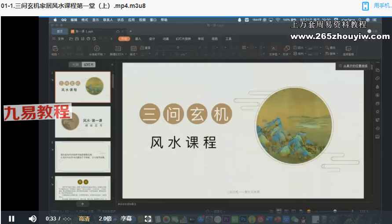Switch slide panel to 幻灯片 view
This screenshot has height=224, width=392.
pyautogui.click(x=88, y=64)
